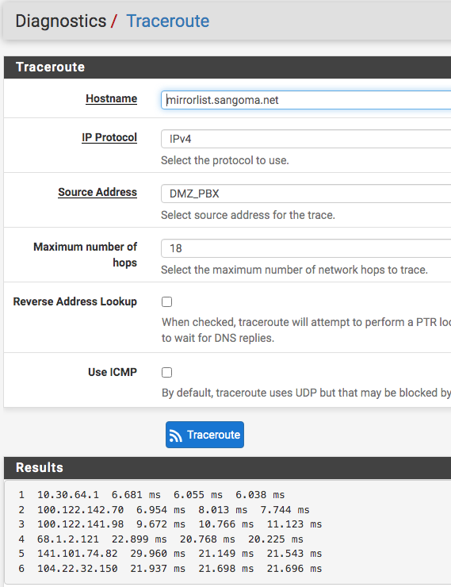The width and height of the screenshot is (451, 587).
Task: Expand the Source Address dropdown showing DMZ_PBX
Action: click(306, 194)
